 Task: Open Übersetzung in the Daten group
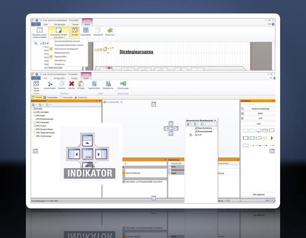coord(108,85)
